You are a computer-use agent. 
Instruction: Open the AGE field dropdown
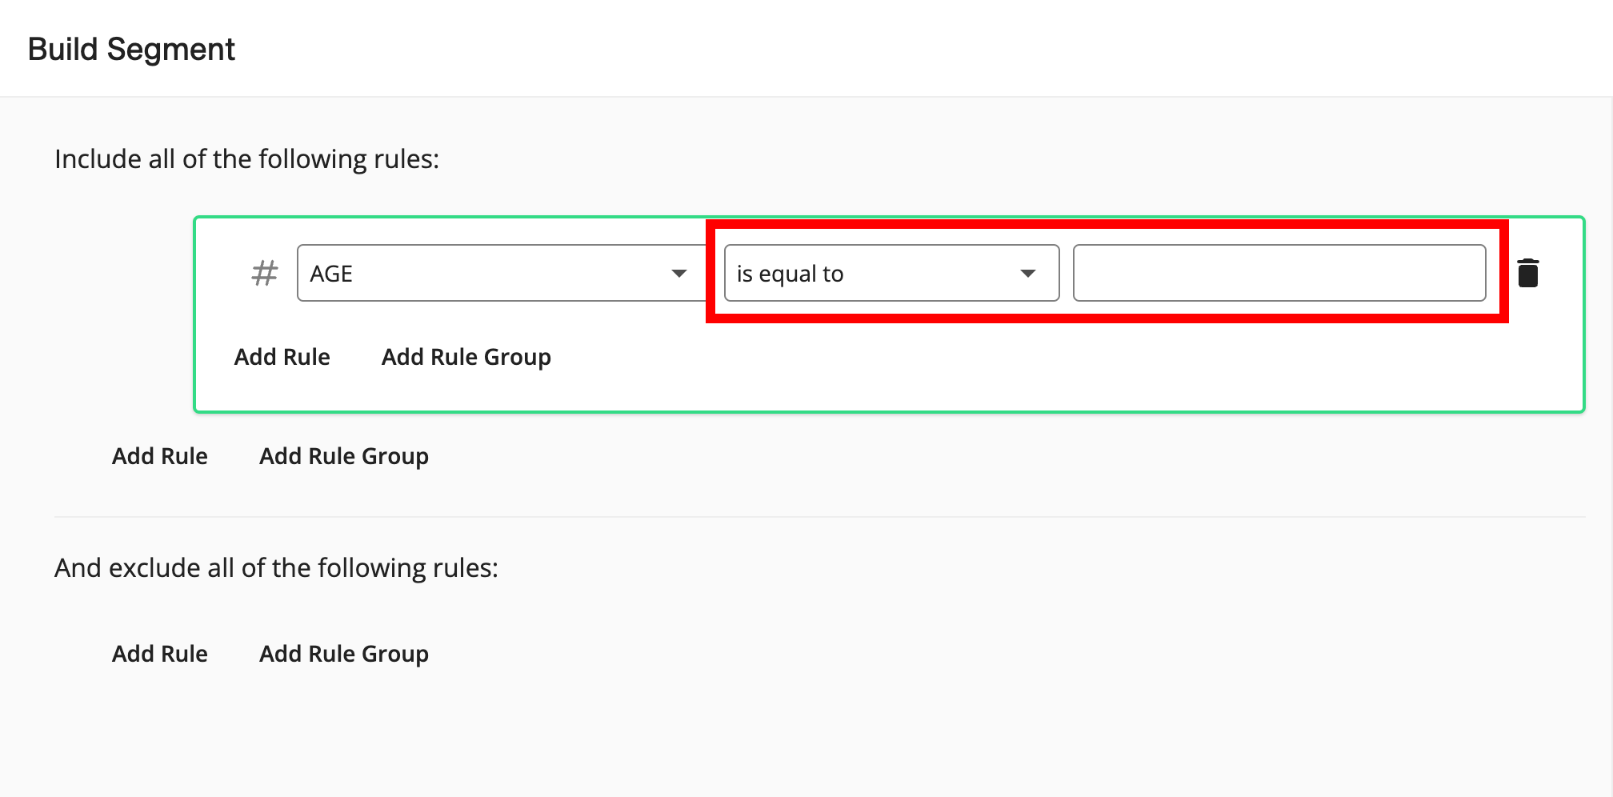(496, 273)
